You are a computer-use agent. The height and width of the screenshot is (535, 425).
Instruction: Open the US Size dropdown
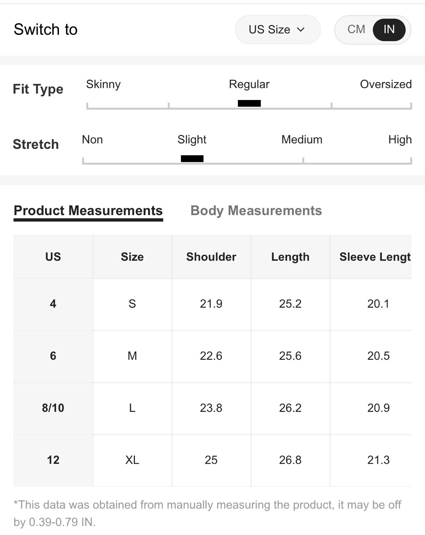(278, 29)
